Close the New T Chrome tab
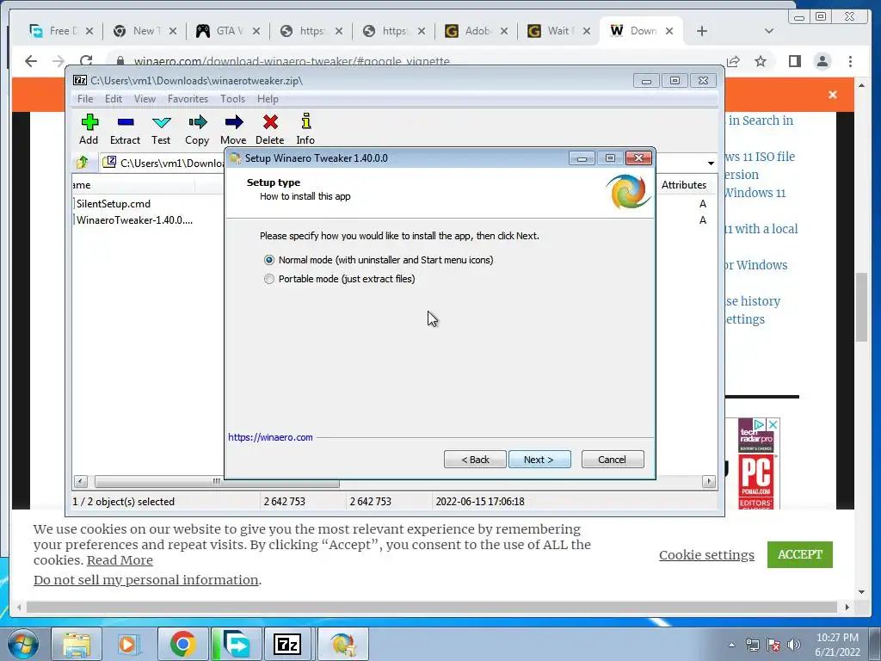 (x=173, y=31)
